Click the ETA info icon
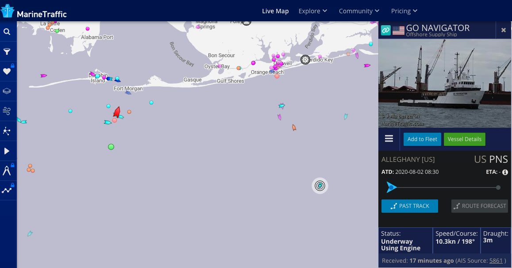The height and width of the screenshot is (268, 512). tap(505, 172)
